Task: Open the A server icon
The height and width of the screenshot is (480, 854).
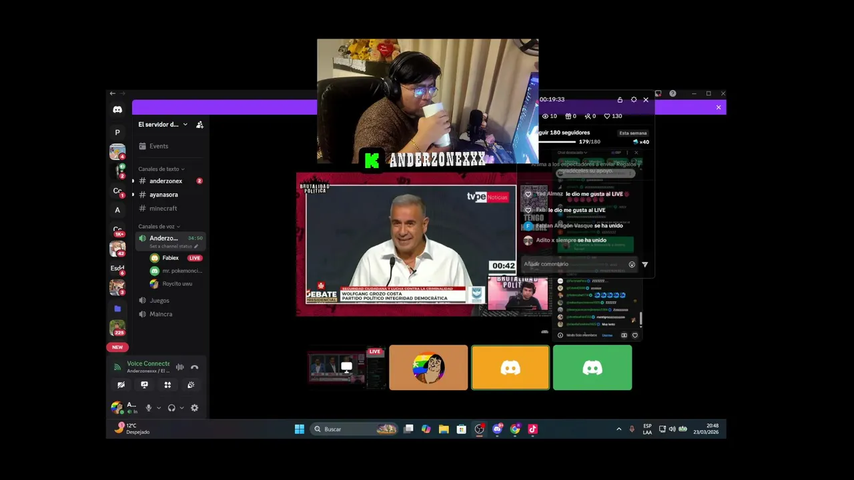Action: click(117, 209)
